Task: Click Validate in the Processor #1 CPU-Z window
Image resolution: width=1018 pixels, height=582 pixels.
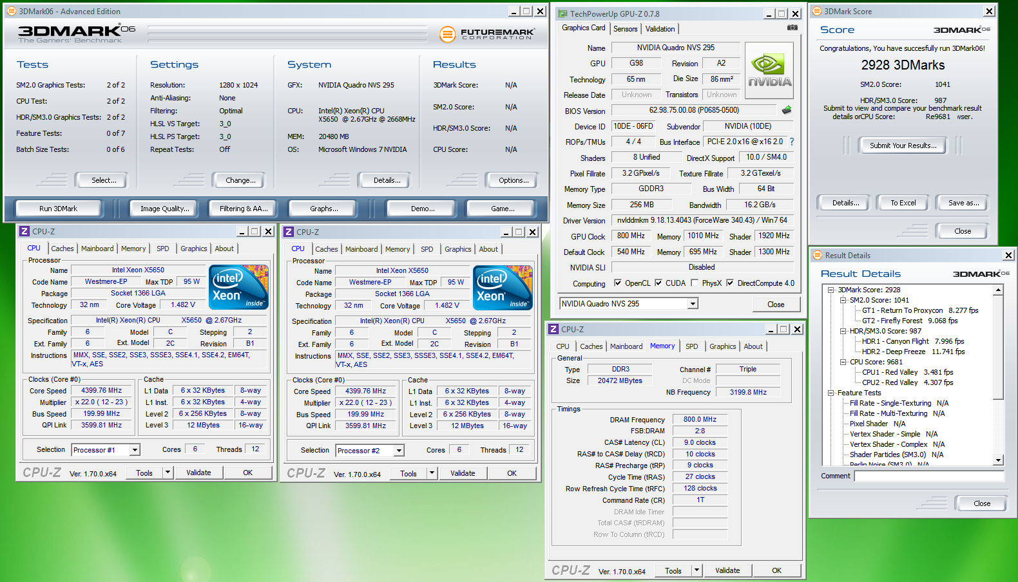Action: 198,473
